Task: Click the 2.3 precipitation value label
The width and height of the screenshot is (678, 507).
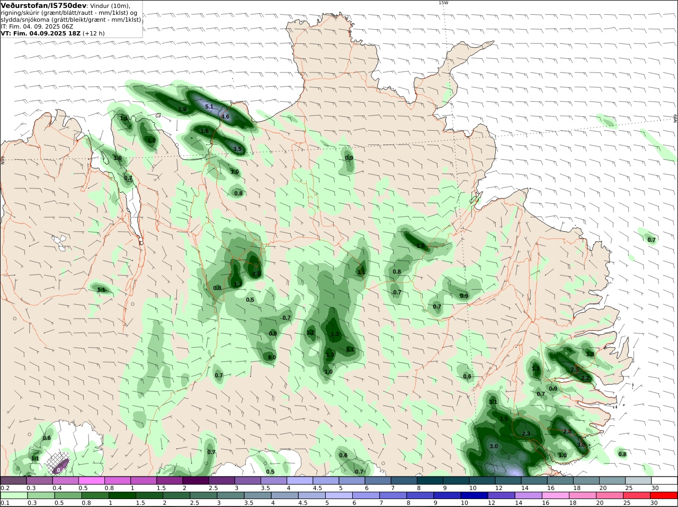Action: (526, 433)
